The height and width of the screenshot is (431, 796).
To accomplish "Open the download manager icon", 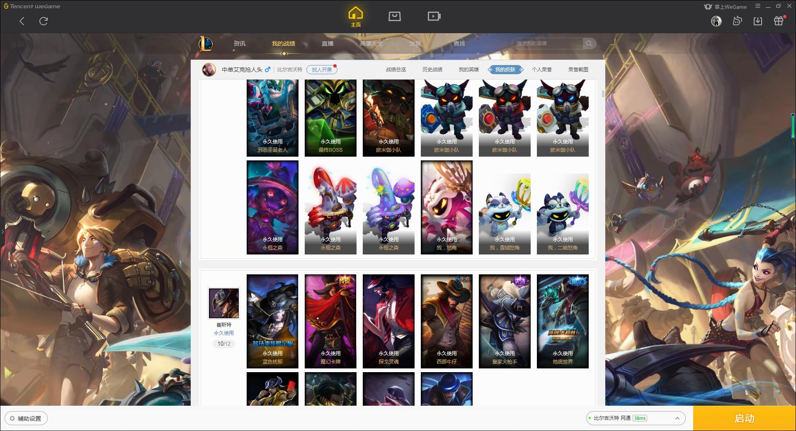I will 758,21.
